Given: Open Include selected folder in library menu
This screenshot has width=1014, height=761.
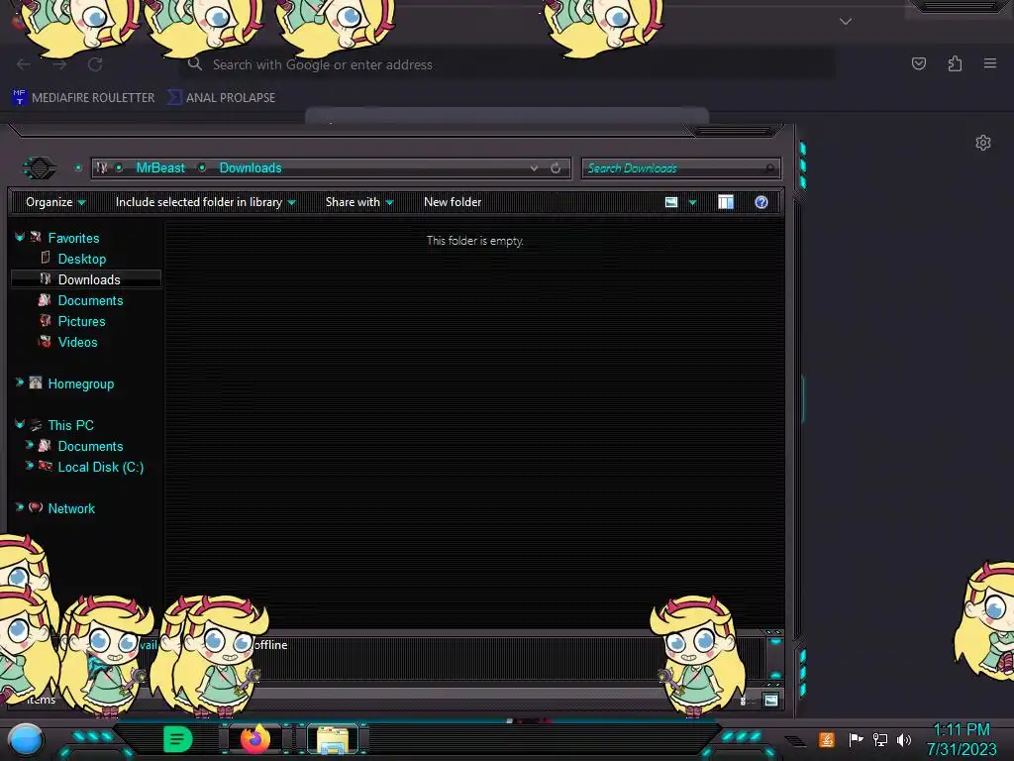Looking at the screenshot, I should pyautogui.click(x=205, y=202).
